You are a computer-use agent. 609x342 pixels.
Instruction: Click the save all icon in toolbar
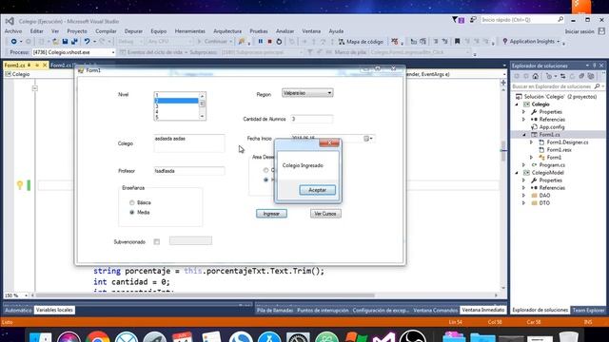[74, 42]
